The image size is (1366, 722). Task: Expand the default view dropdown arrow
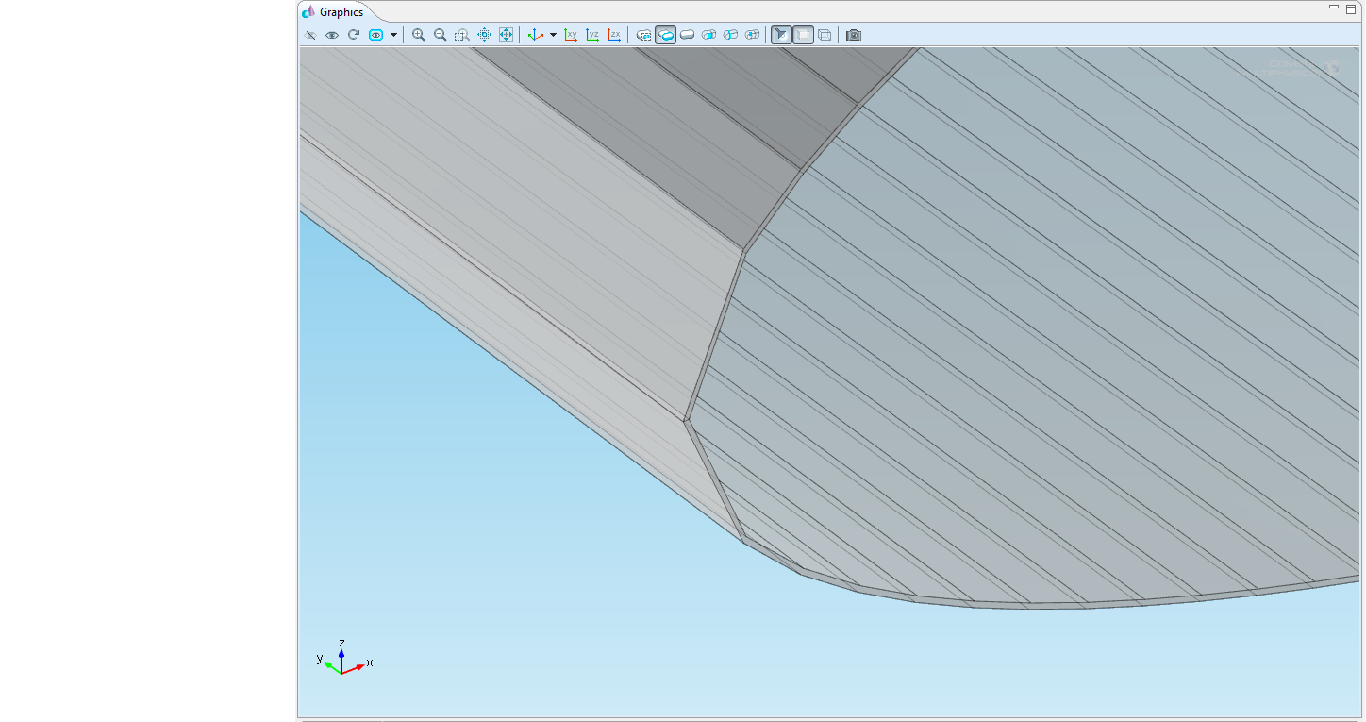553,35
